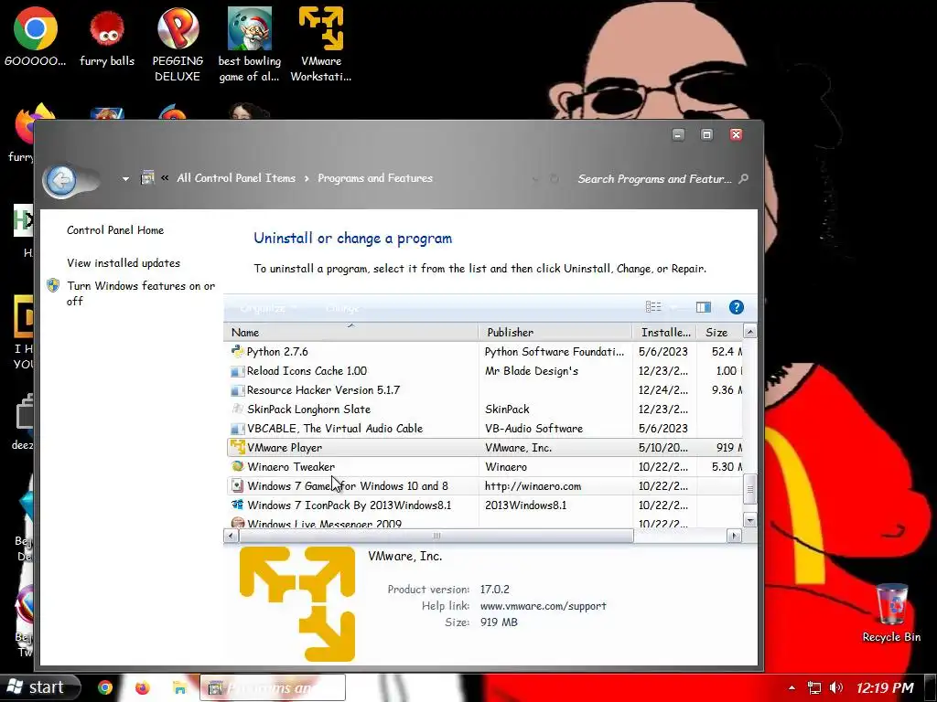Viewport: 937px width, 702px height.
Task: Click the horizontal scrollbar right arrow
Action: (735, 536)
